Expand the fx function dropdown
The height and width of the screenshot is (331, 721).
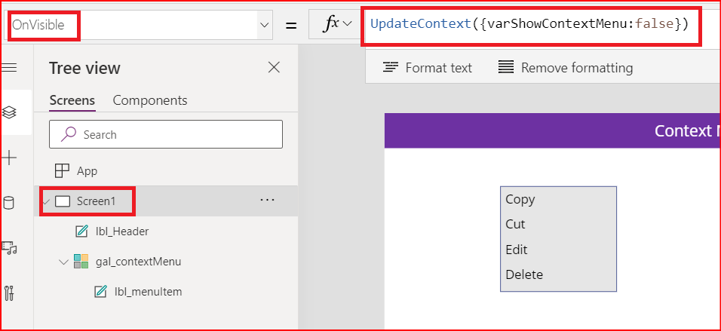coord(337,25)
